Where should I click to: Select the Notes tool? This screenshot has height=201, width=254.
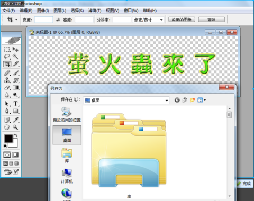[x=7, y=120]
